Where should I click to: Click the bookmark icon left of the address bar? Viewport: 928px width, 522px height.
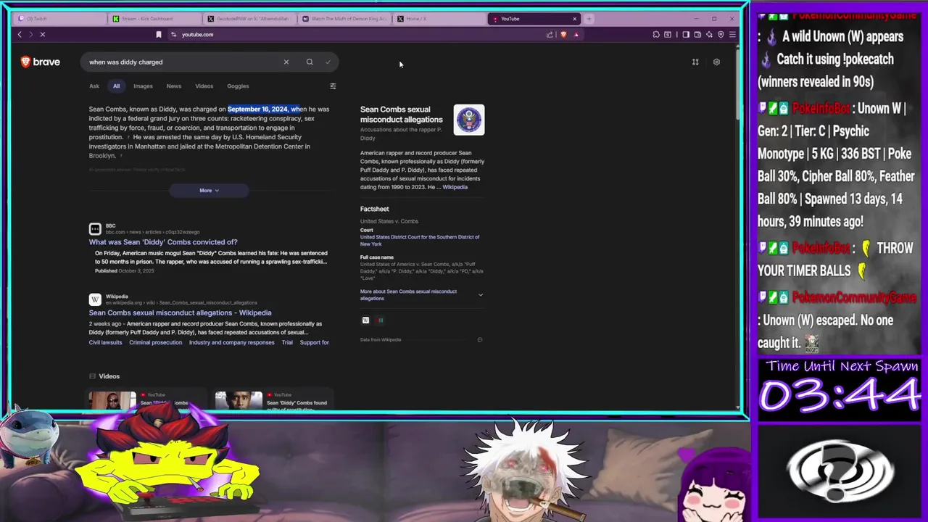click(158, 34)
